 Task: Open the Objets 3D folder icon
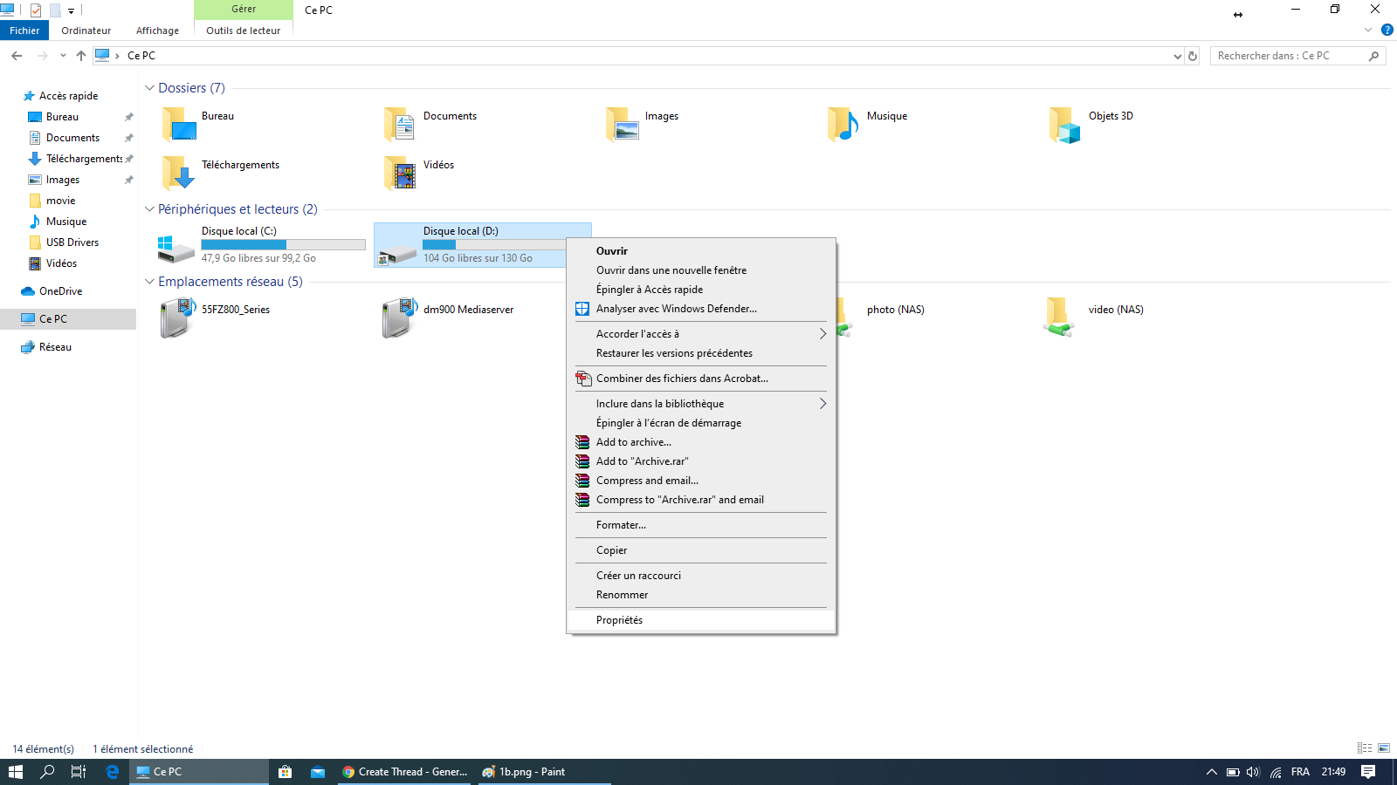point(1065,124)
